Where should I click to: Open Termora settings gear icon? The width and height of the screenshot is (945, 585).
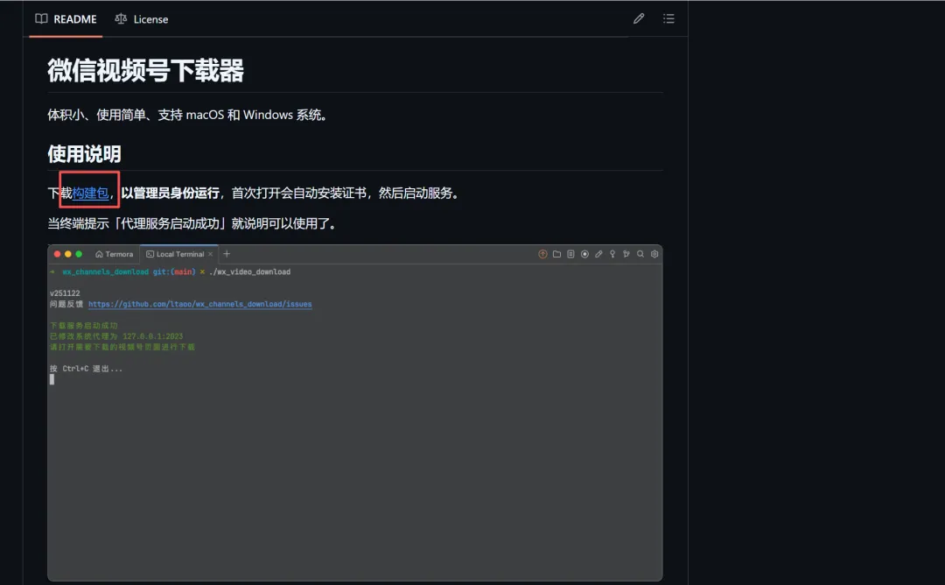click(654, 254)
